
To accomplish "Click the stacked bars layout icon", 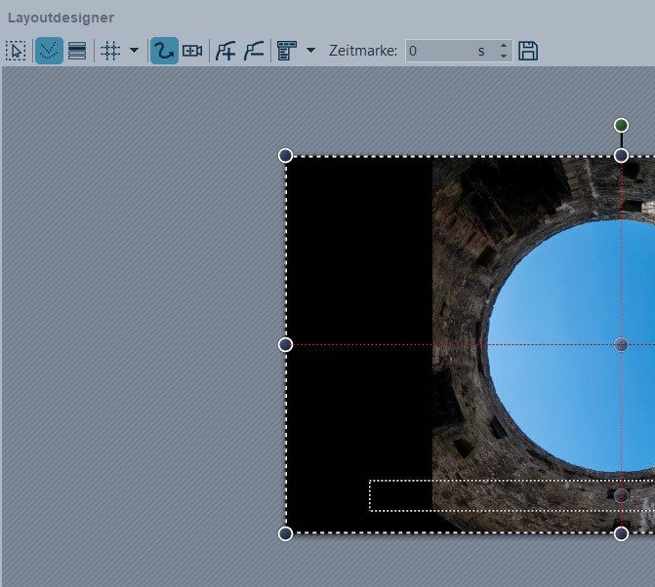I will pos(77,51).
